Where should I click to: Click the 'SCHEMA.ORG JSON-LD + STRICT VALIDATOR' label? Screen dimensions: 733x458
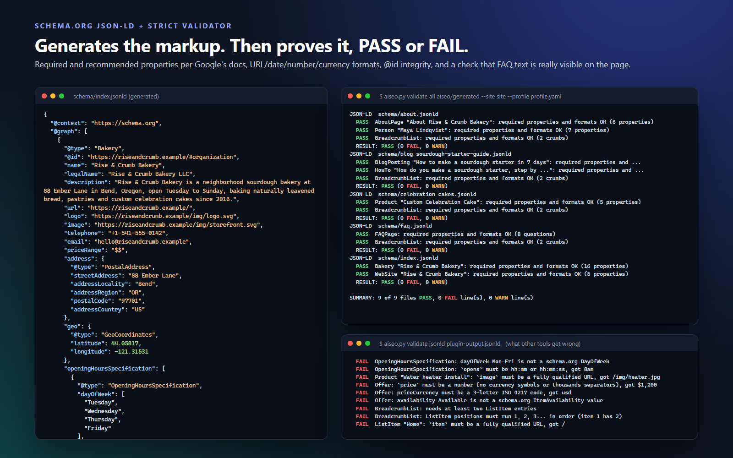click(133, 26)
